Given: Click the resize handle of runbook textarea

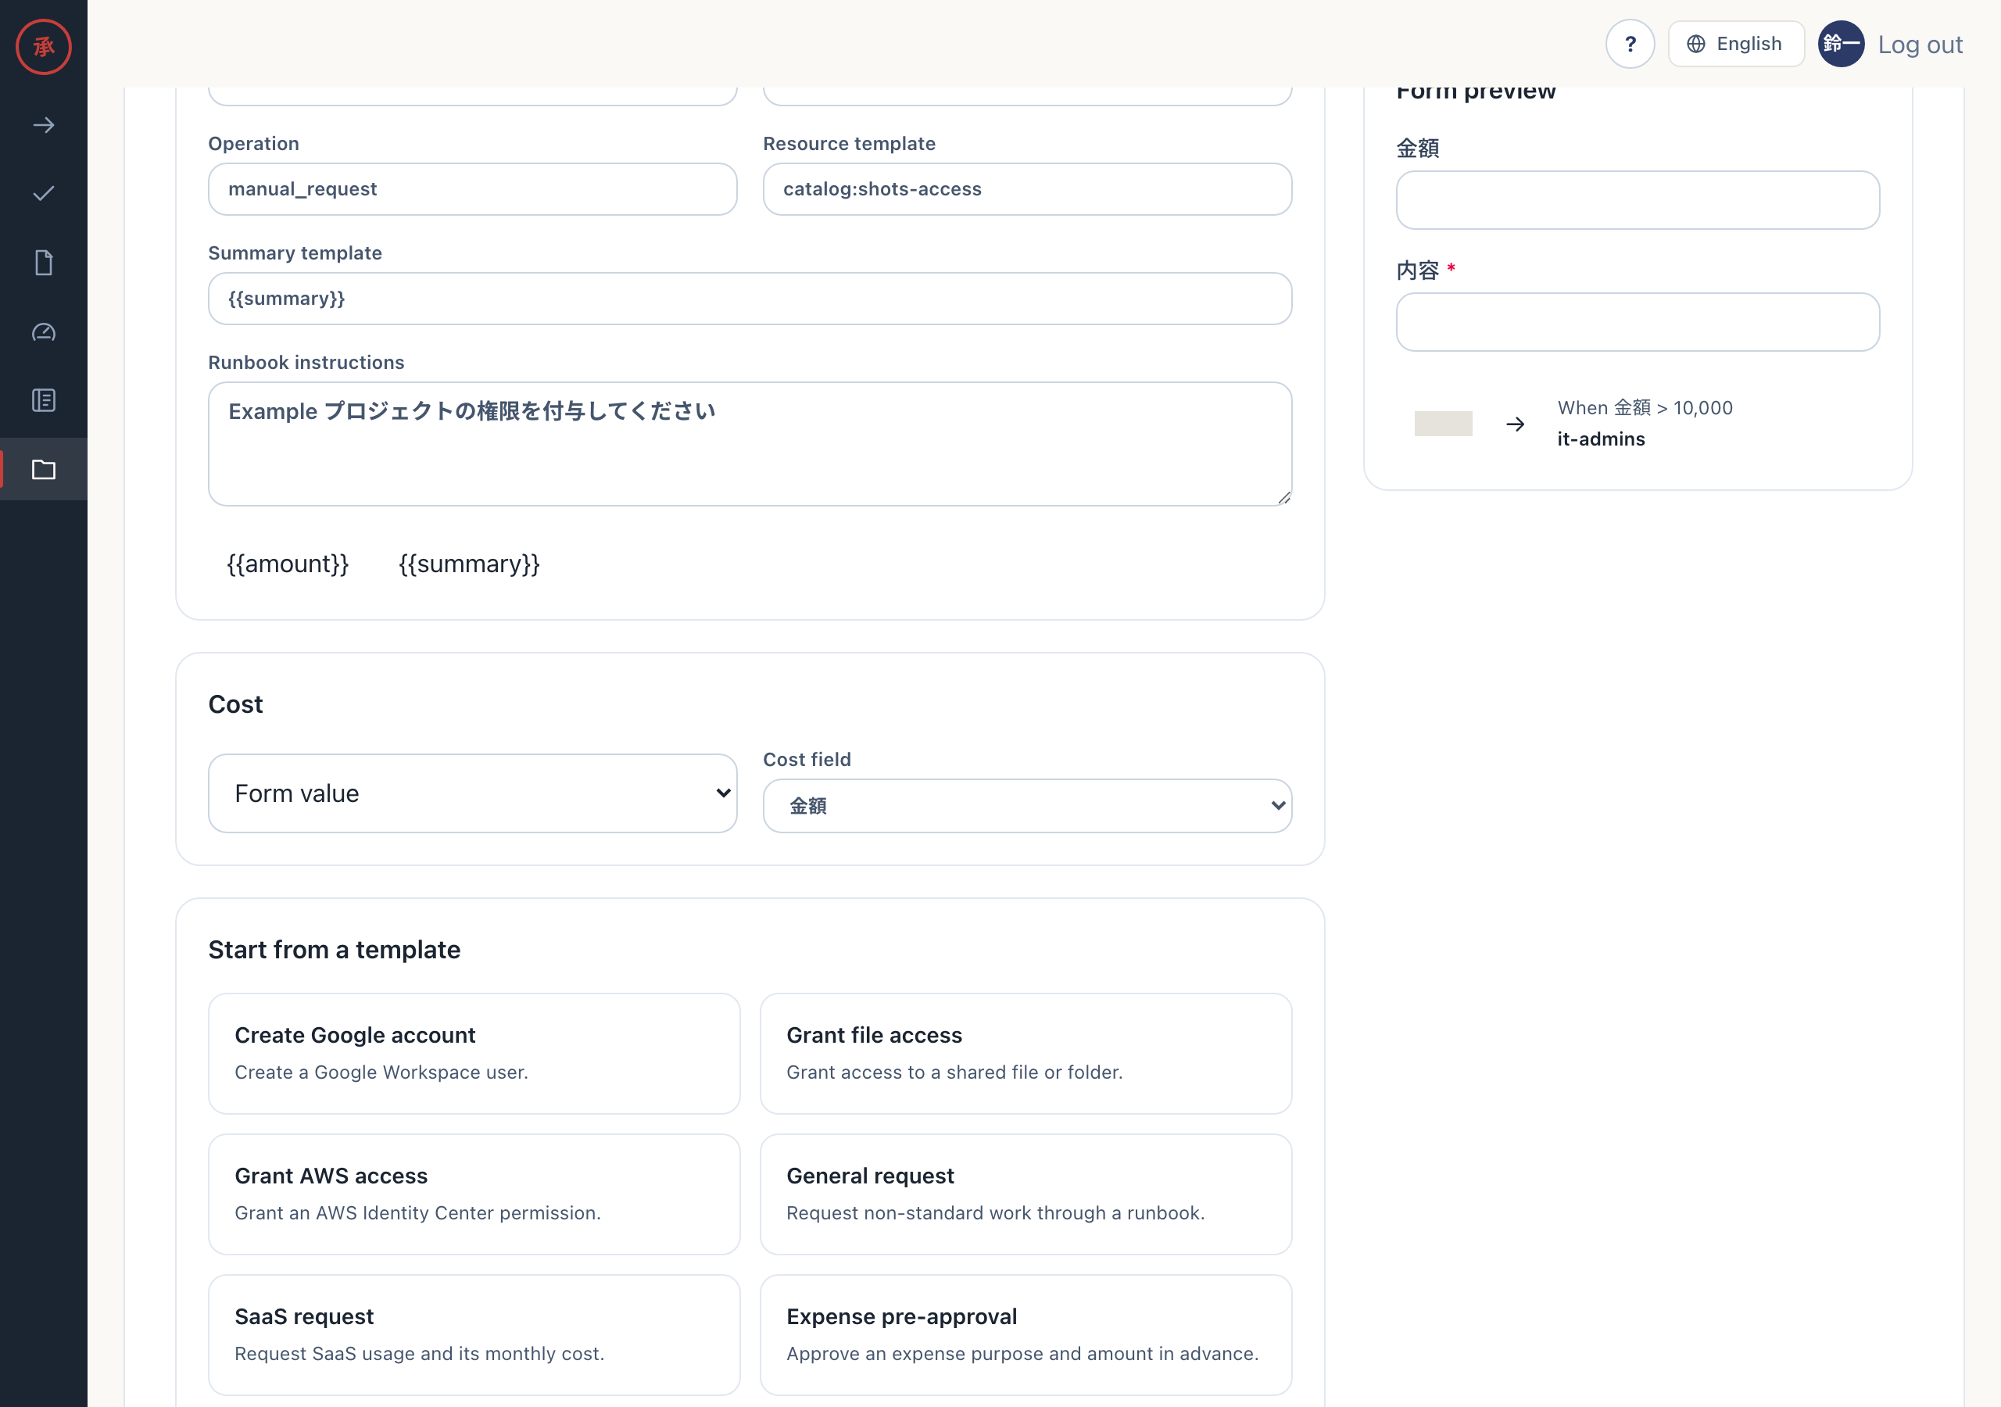Looking at the screenshot, I should point(1283,498).
